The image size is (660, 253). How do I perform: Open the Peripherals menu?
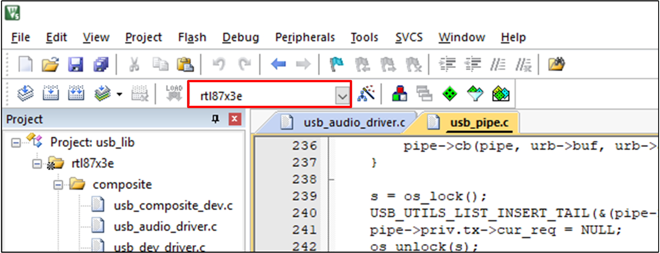coord(305,37)
